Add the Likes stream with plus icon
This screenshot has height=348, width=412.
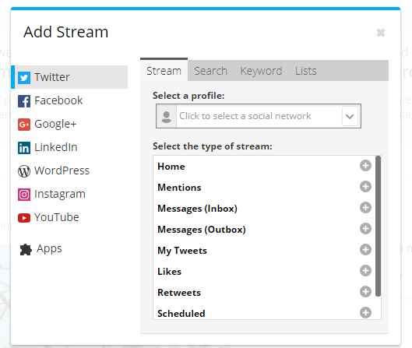click(365, 270)
